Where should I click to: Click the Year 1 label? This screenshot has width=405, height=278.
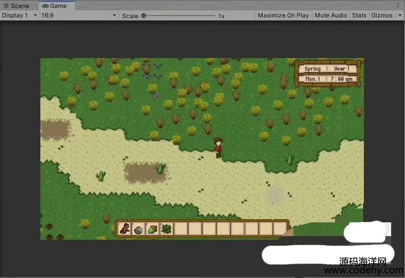point(341,69)
